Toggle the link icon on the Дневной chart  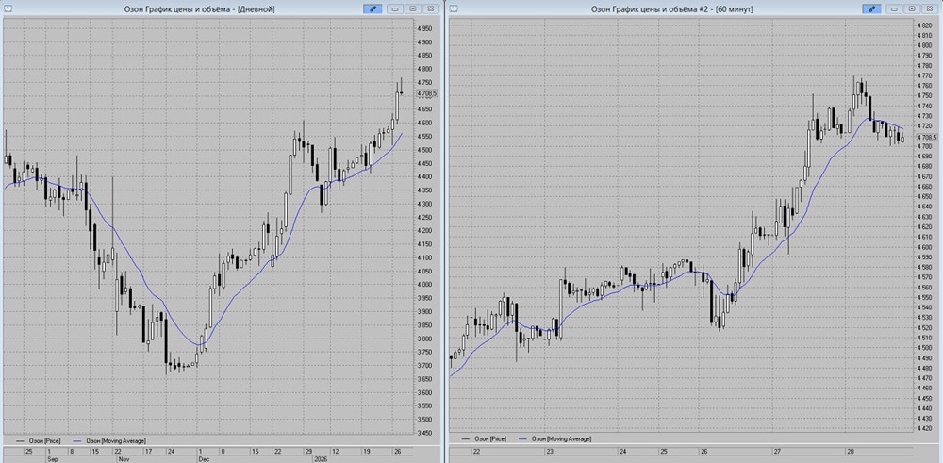point(374,8)
